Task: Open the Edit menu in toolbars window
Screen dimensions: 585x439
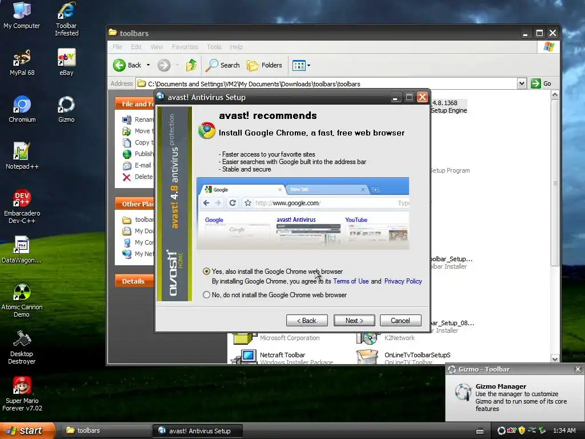Action: (136, 47)
